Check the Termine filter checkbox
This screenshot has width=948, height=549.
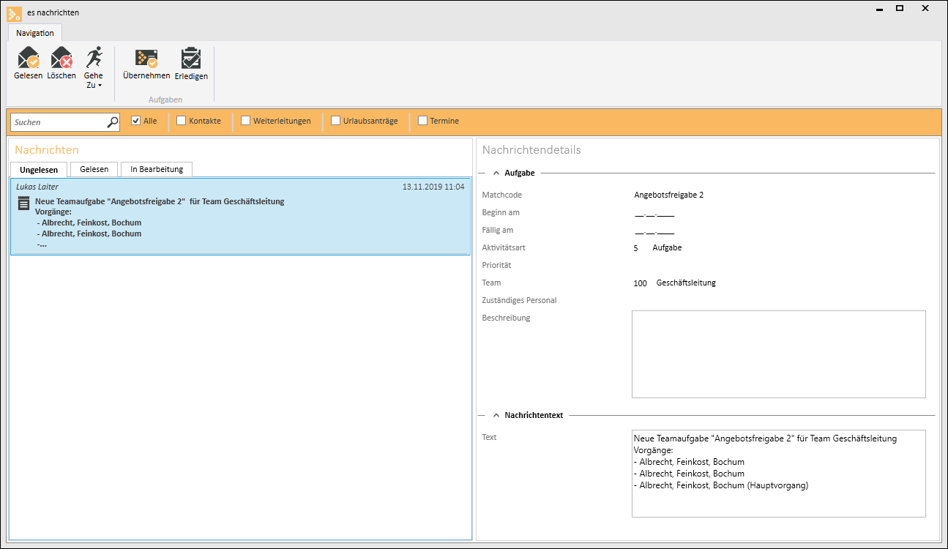[422, 121]
